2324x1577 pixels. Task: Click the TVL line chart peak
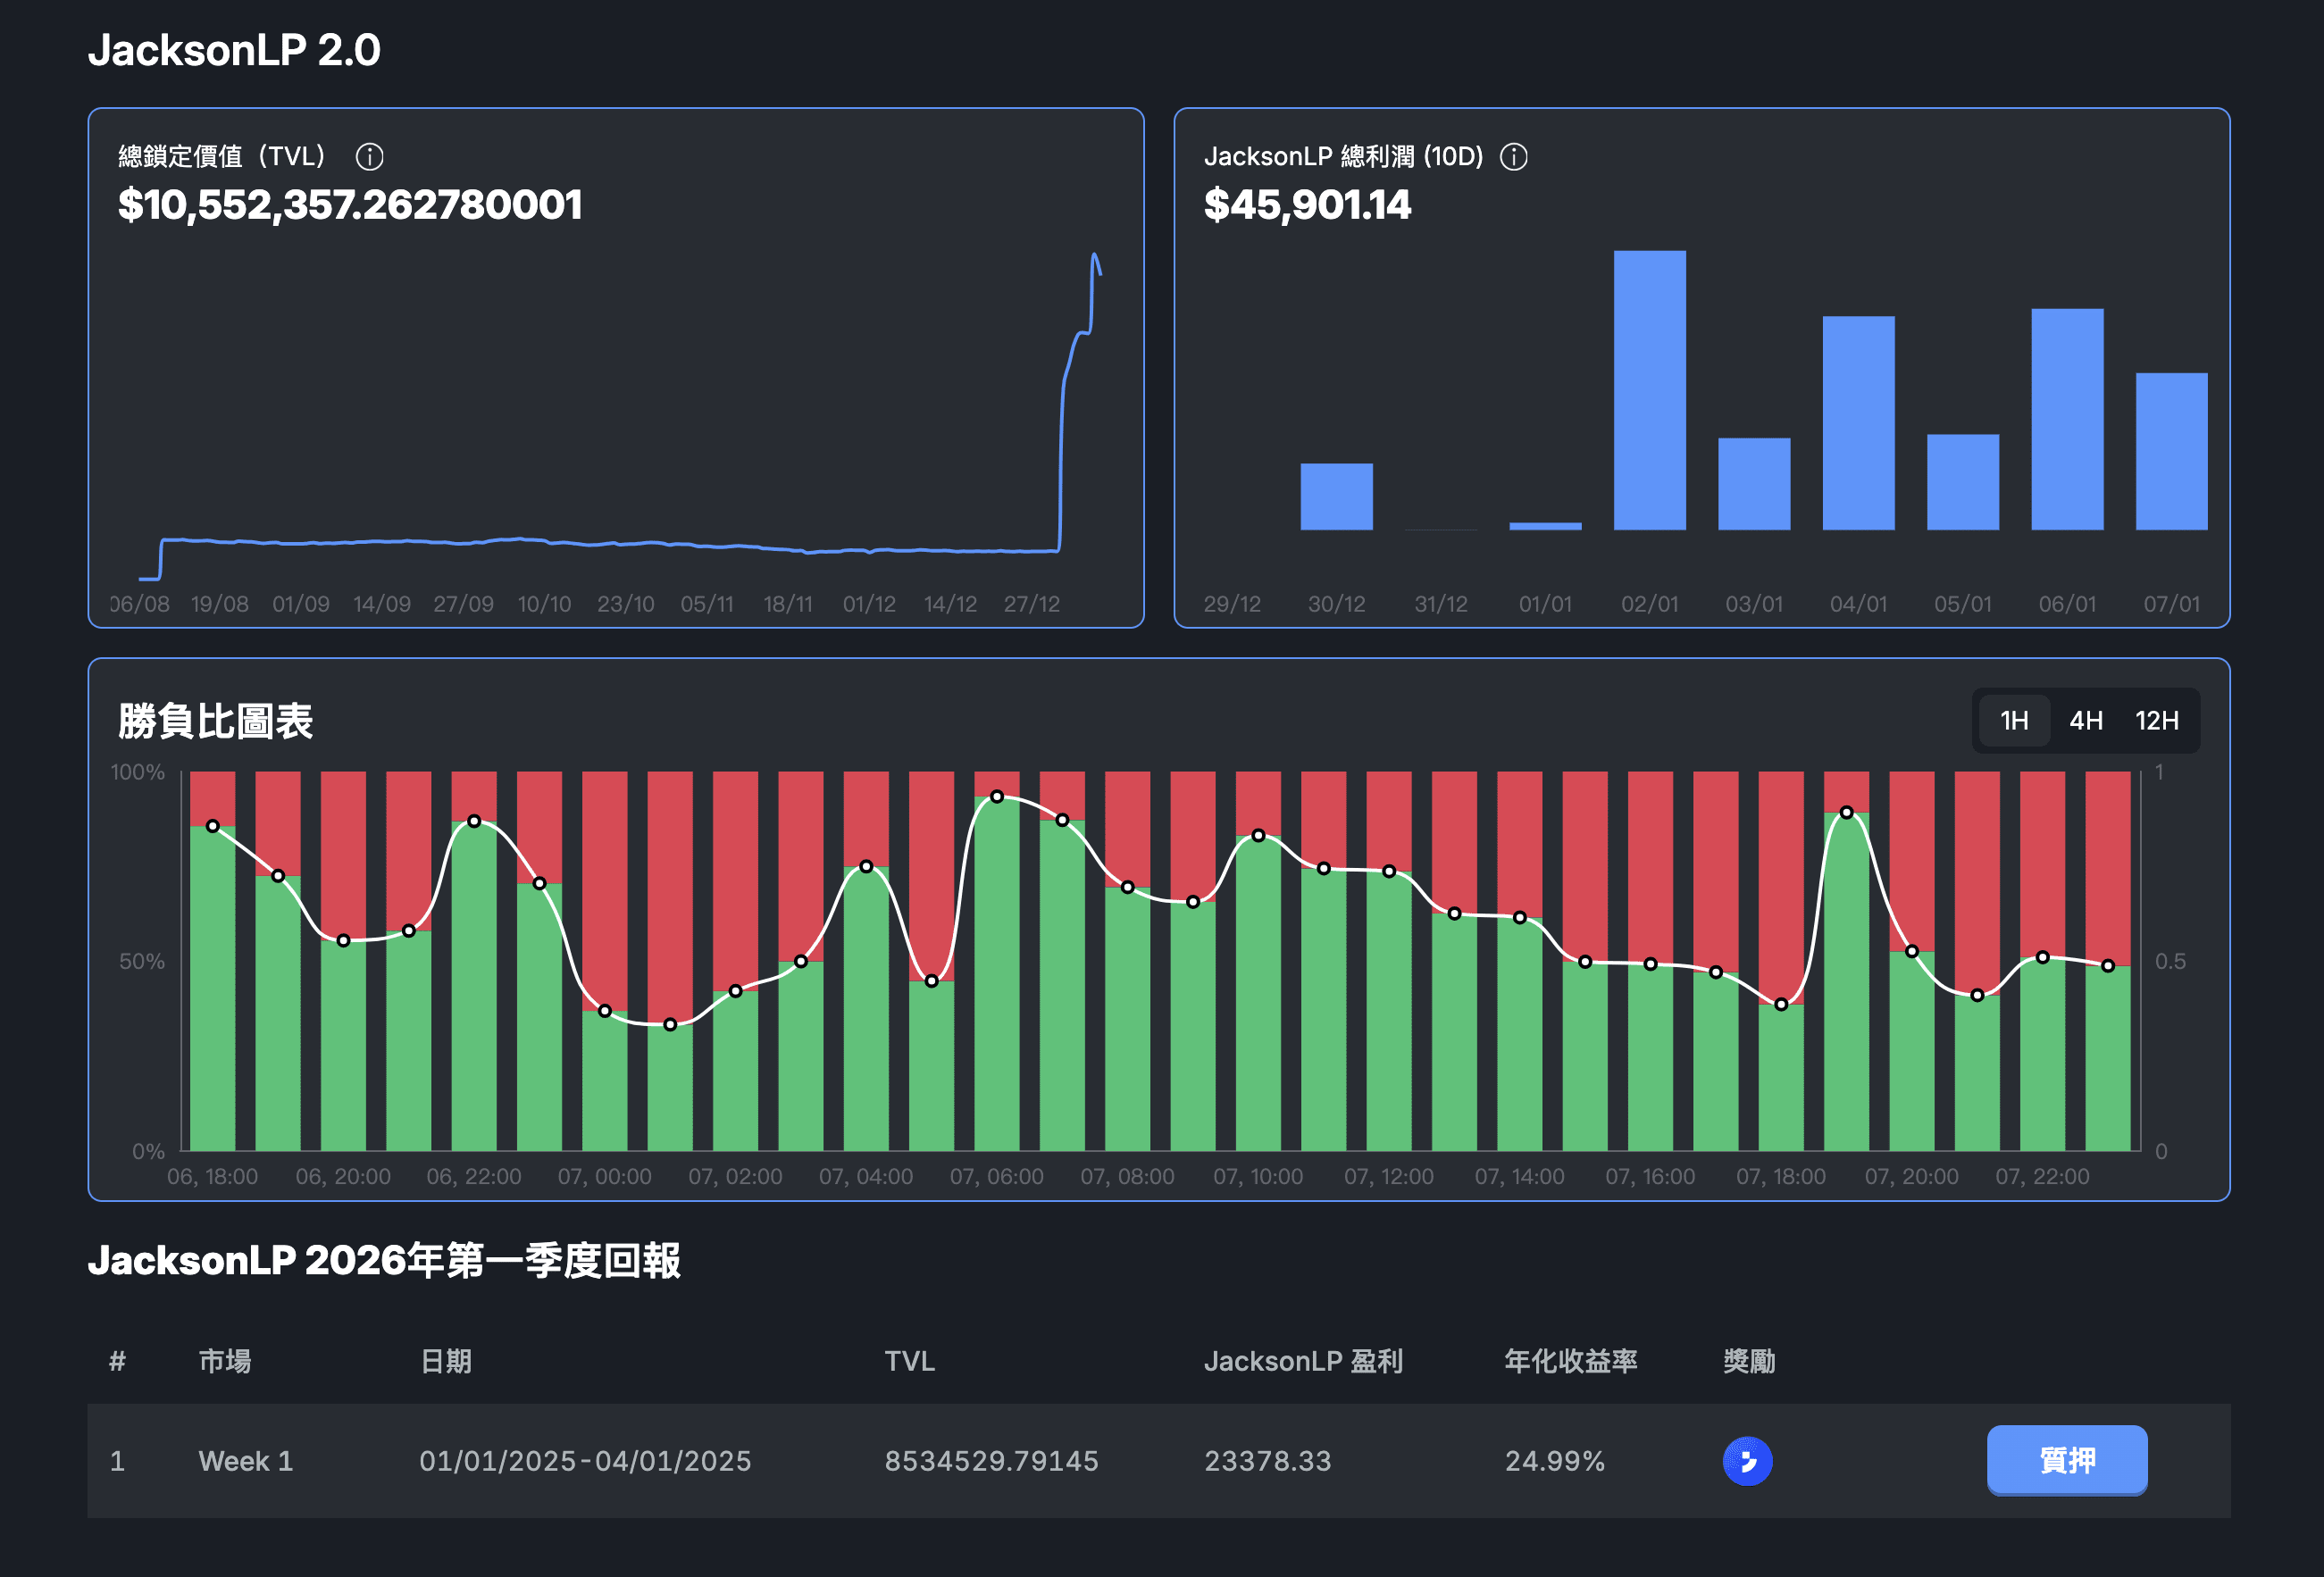tap(1094, 256)
